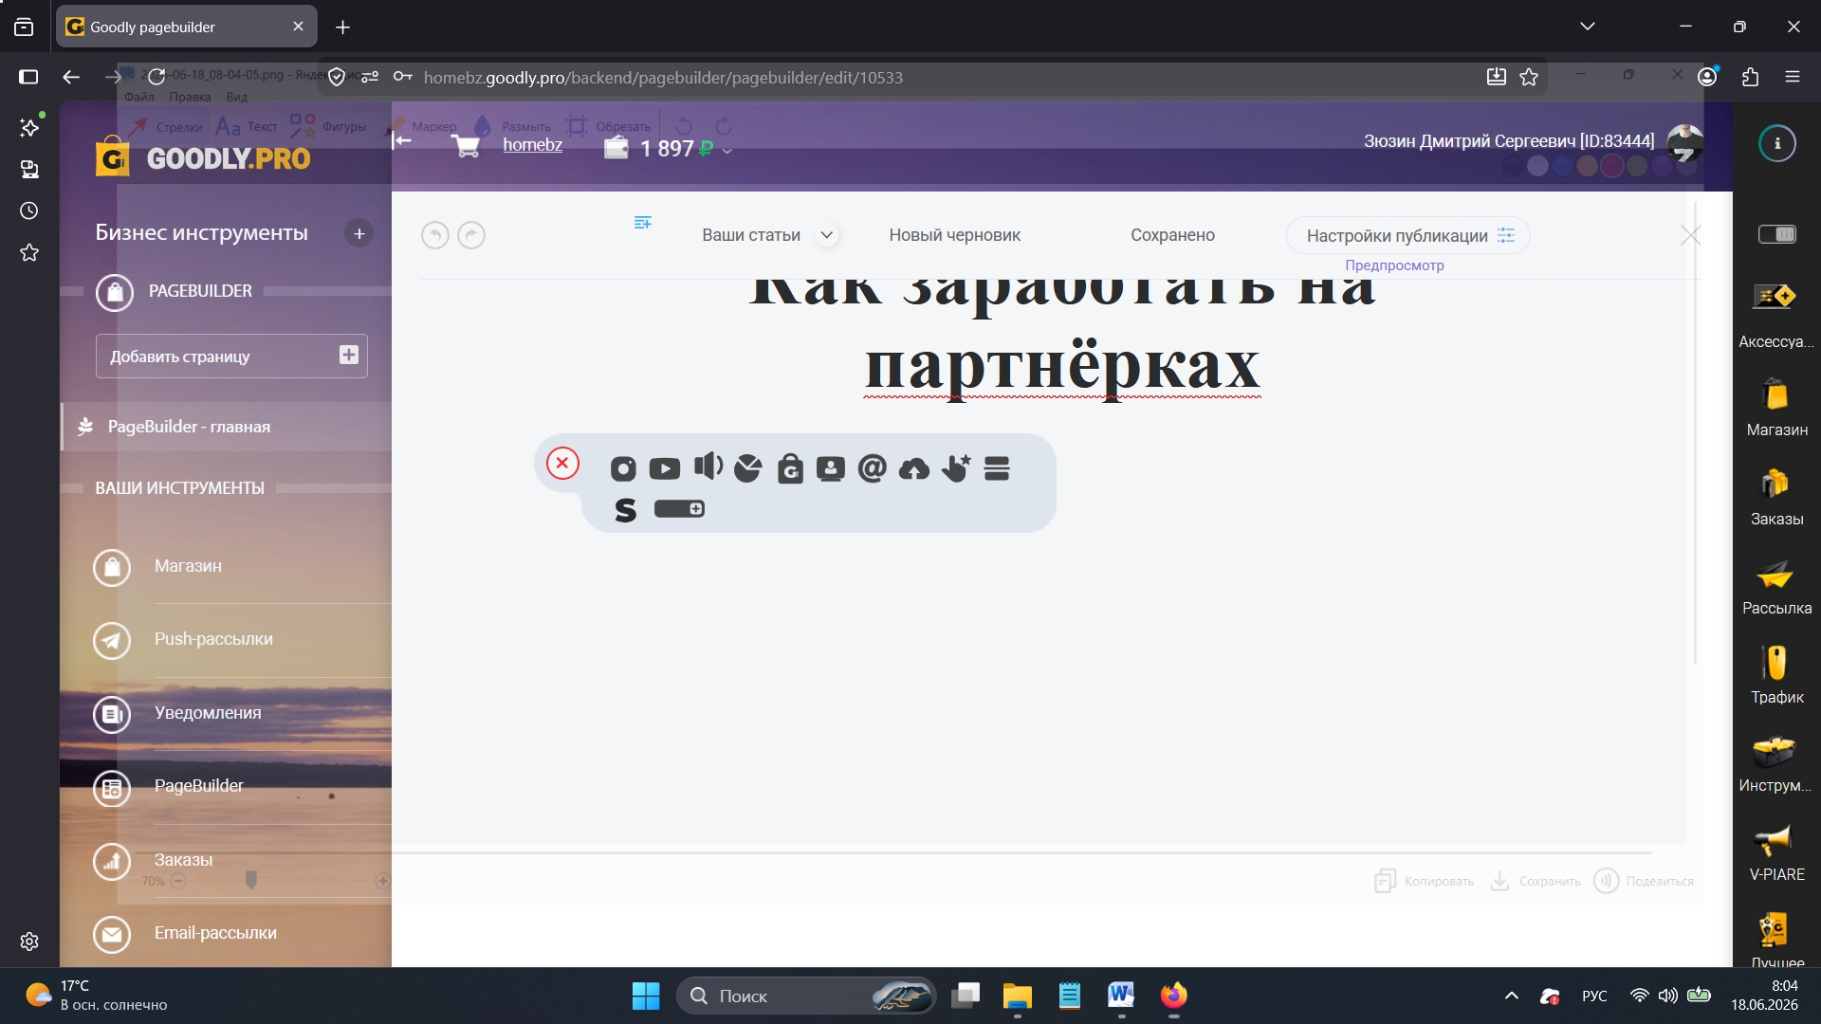Expand the 1 897 ₽ balance dropdown

tap(727, 151)
